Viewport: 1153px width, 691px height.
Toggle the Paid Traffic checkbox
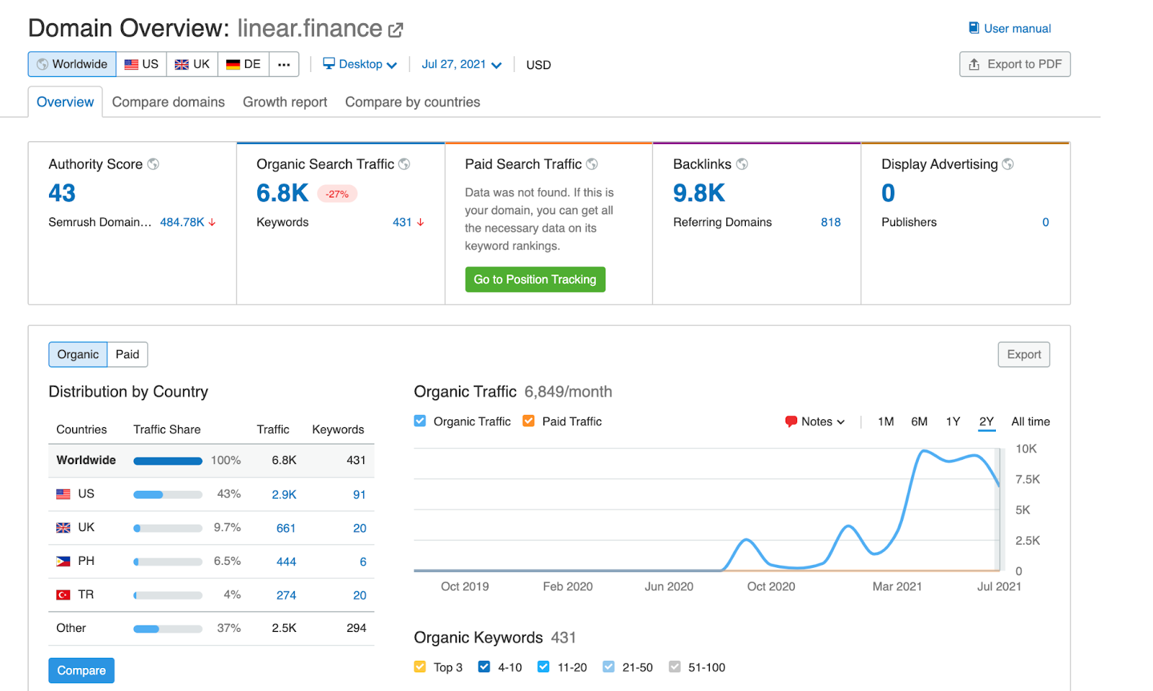click(529, 421)
